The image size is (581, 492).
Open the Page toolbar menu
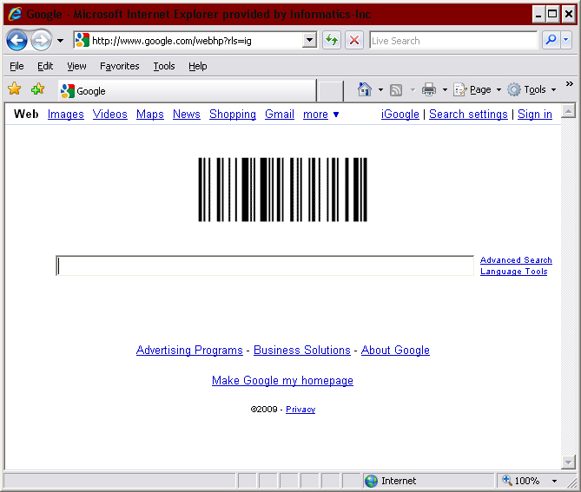tap(478, 89)
